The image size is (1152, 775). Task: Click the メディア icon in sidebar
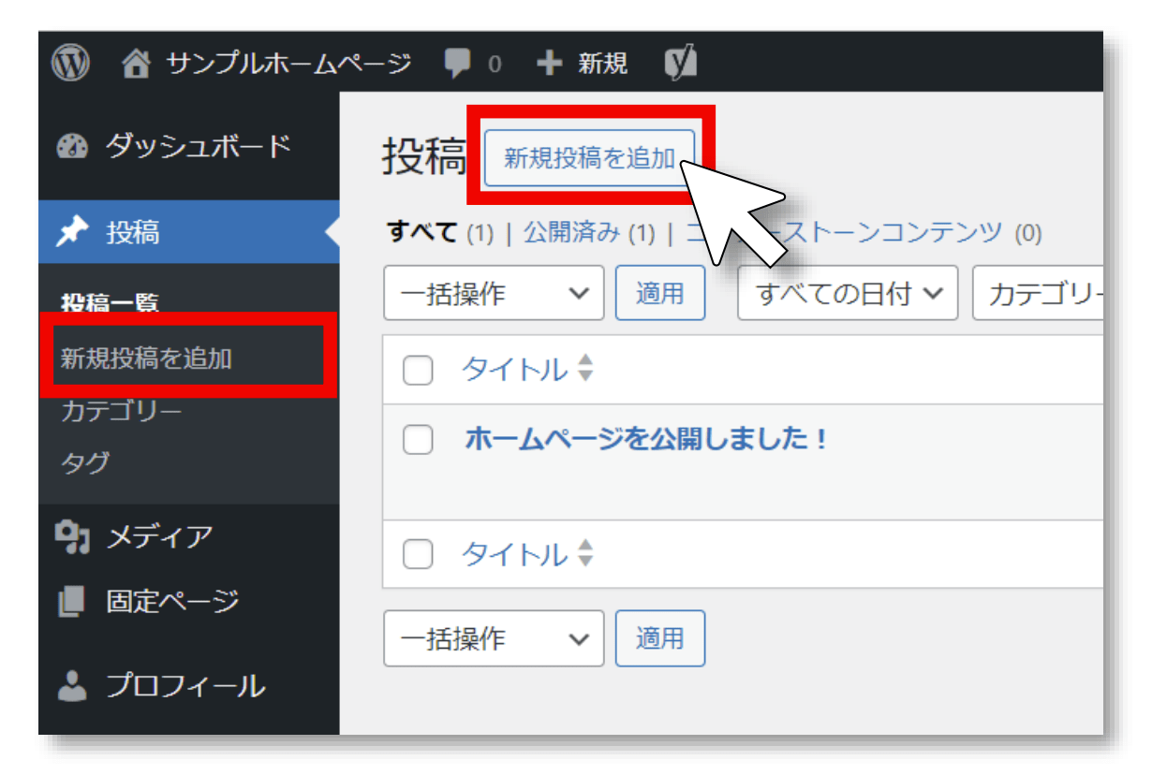pyautogui.click(x=72, y=537)
